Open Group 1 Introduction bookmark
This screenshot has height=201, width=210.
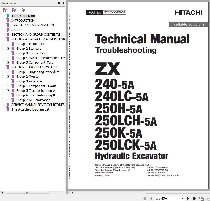31,44
